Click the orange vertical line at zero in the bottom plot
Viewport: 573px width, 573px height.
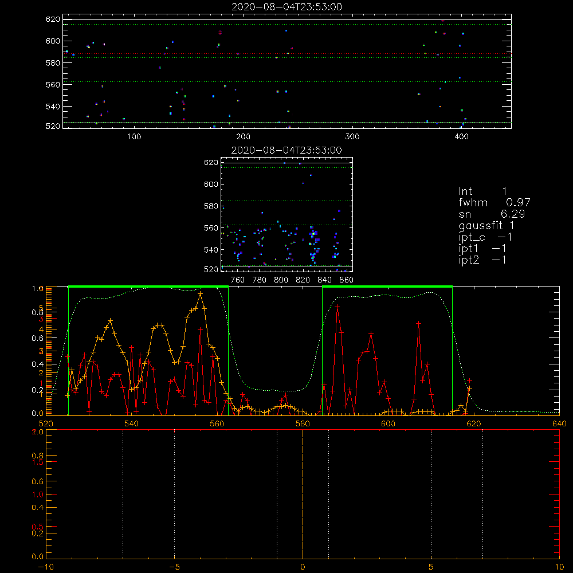(x=303, y=494)
